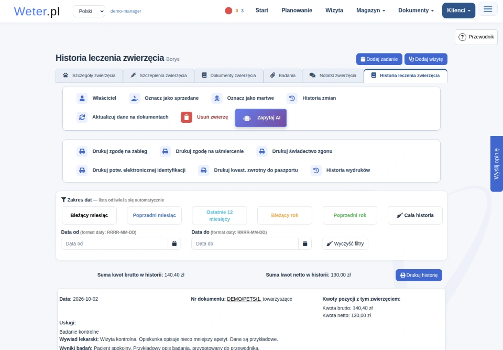
Task: Click the hamburger menu icon
Action: pos(488,9)
